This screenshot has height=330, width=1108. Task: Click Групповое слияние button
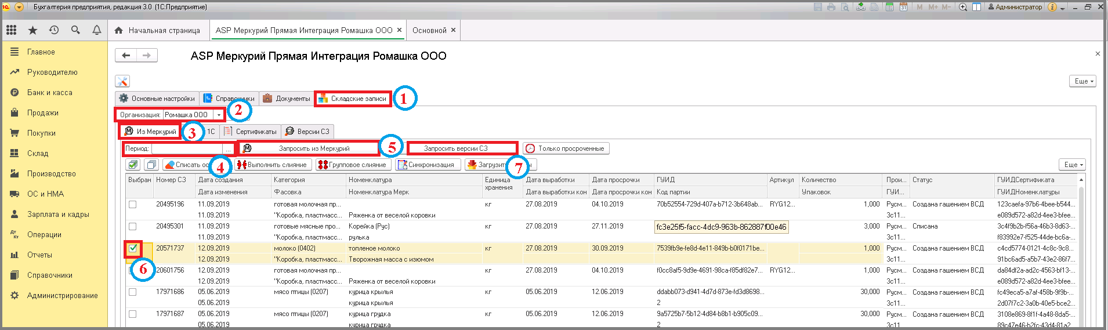(x=353, y=165)
